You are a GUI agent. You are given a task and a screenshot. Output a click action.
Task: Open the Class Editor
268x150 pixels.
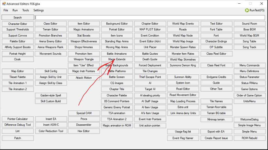coord(50,23)
